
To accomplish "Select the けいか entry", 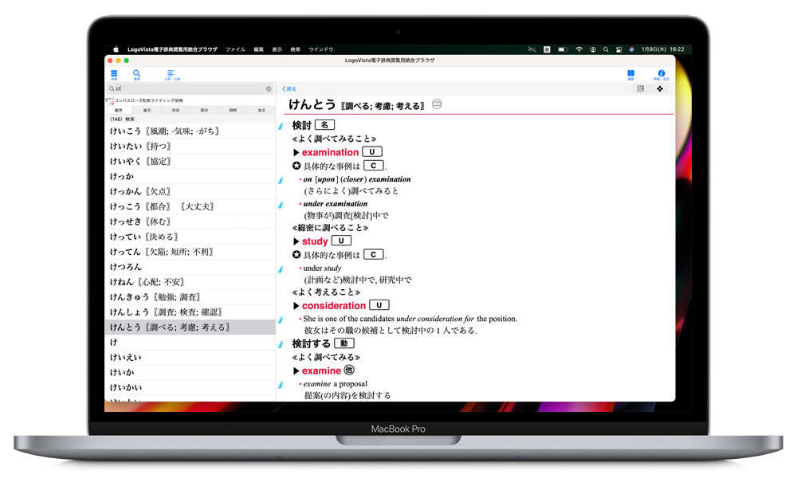I will click(x=190, y=372).
